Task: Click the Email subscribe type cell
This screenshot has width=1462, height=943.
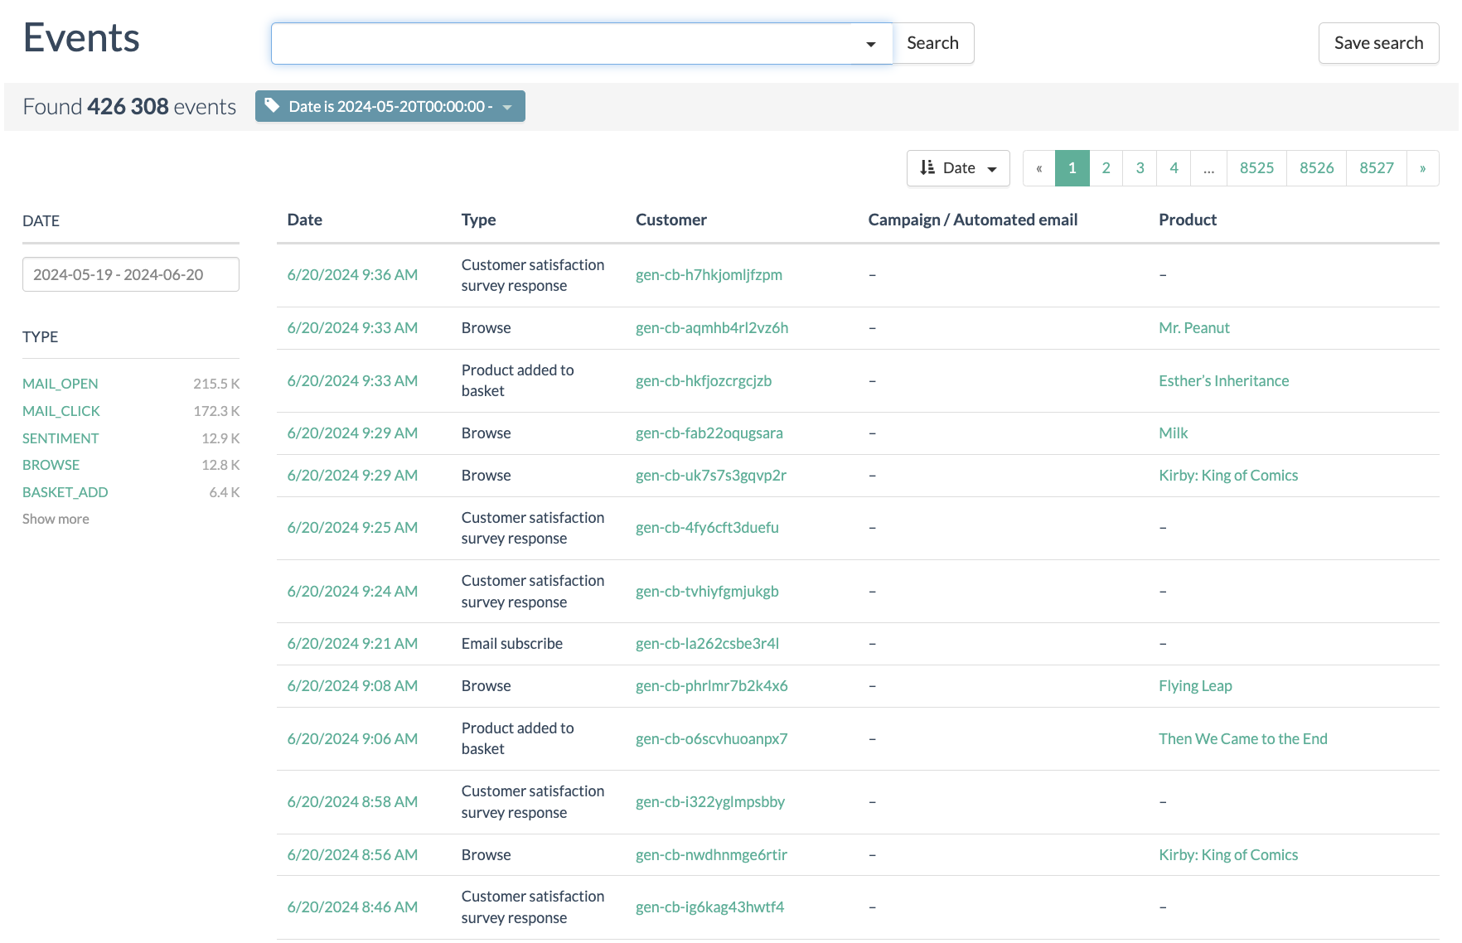Action: pos(512,644)
